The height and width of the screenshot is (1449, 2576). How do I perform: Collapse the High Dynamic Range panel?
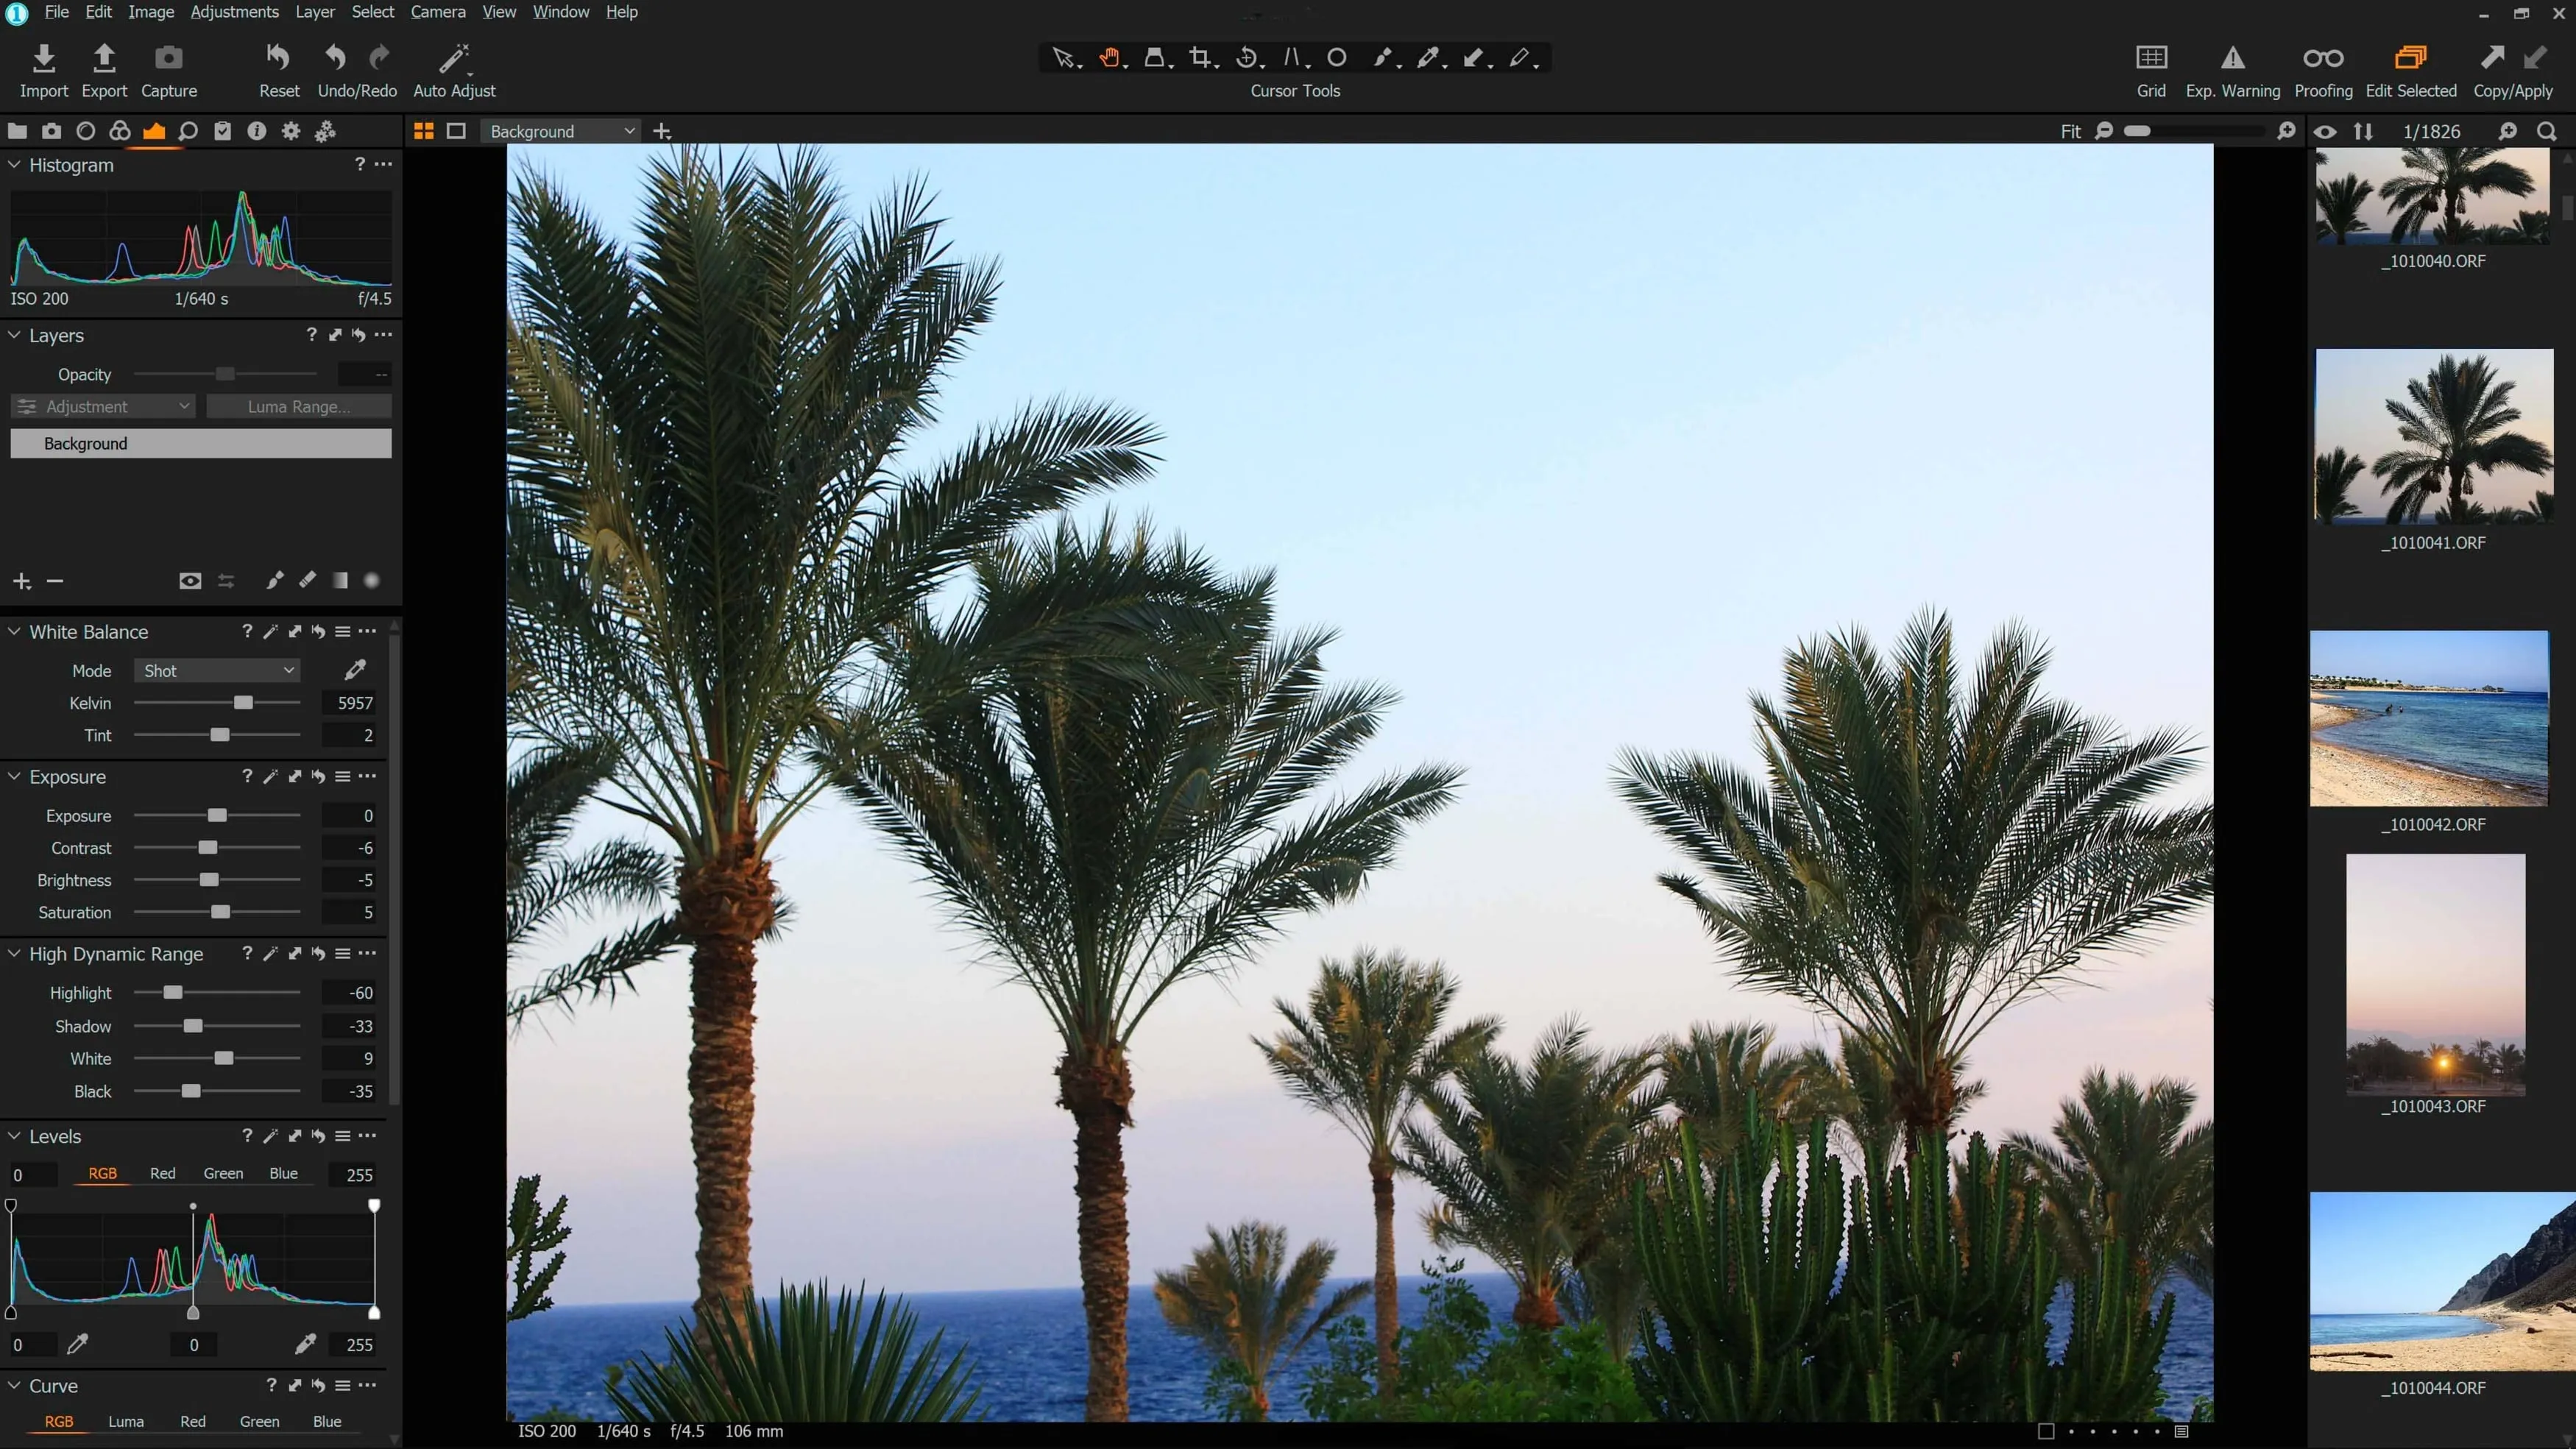pyautogui.click(x=14, y=954)
